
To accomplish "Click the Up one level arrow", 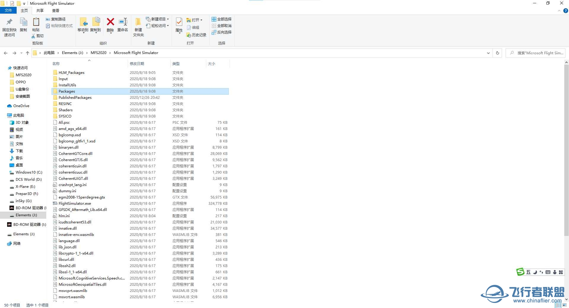I will coord(28,53).
